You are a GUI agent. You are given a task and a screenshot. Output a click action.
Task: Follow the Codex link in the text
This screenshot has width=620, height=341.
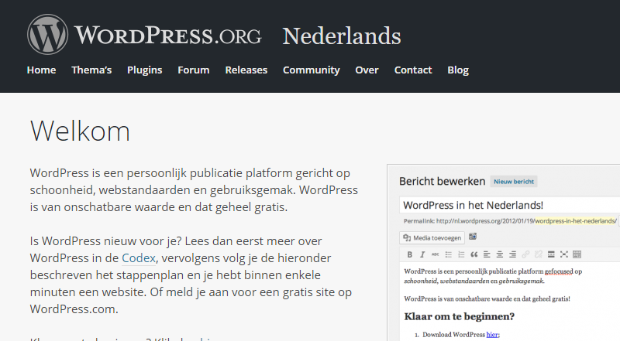coord(139,258)
